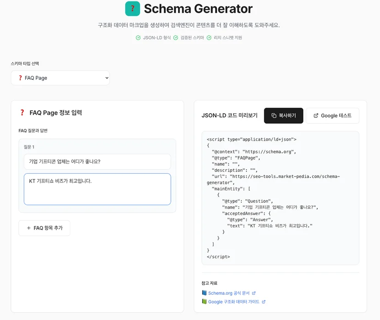Click the "@type": "Answer" code line
380x320 pixels.
(x=250, y=220)
